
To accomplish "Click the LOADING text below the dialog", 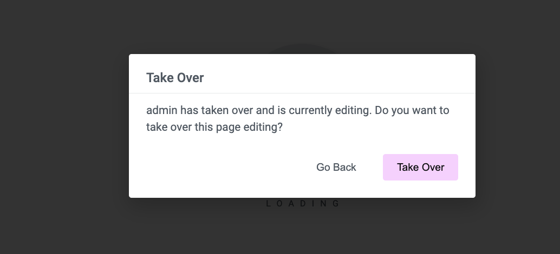I will [303, 203].
